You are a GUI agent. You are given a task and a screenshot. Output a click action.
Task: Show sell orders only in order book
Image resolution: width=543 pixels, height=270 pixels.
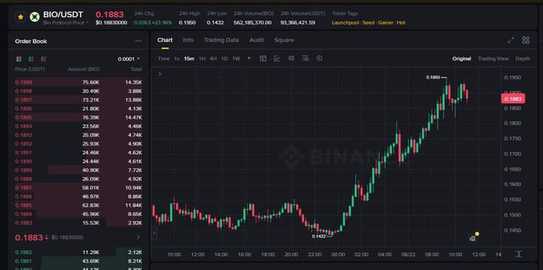point(43,59)
